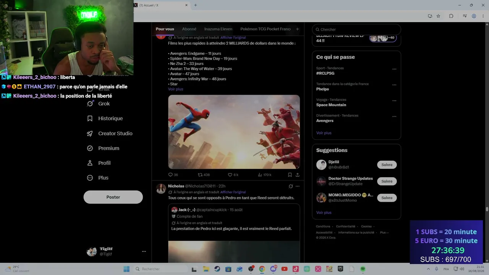Open account menu dots next to Tigilf
Viewport: 489px width, 275px height.
coord(144,251)
